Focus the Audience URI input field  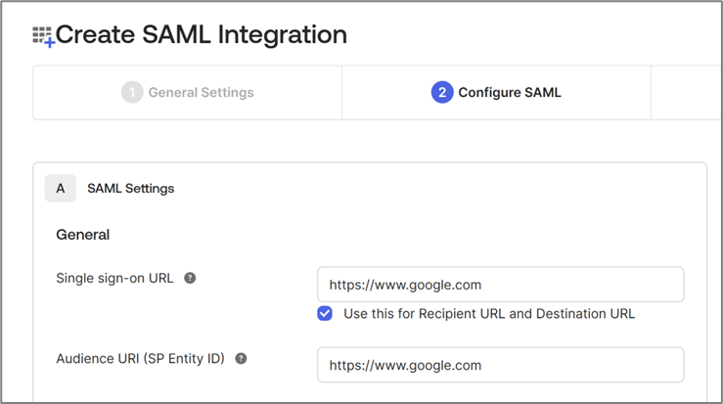[500, 365]
